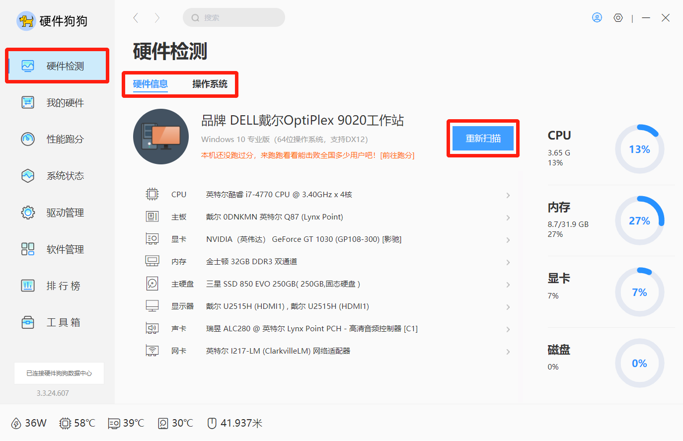This screenshot has height=441, width=683.
Task: Focus the 搜索 search field
Action: tap(234, 17)
